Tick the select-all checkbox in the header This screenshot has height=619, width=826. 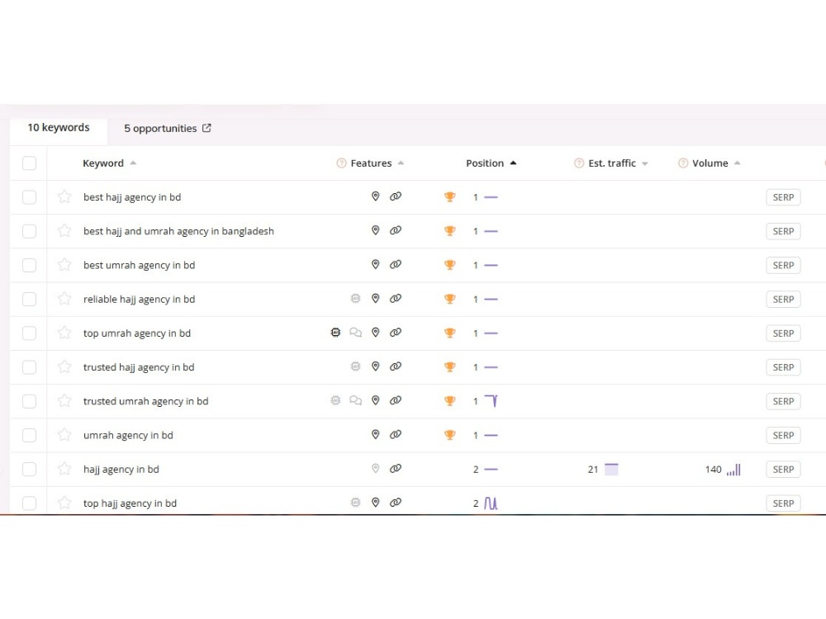(x=30, y=163)
